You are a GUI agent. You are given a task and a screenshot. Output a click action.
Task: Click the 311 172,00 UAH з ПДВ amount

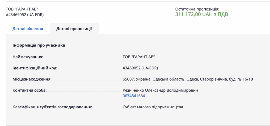(201, 14)
